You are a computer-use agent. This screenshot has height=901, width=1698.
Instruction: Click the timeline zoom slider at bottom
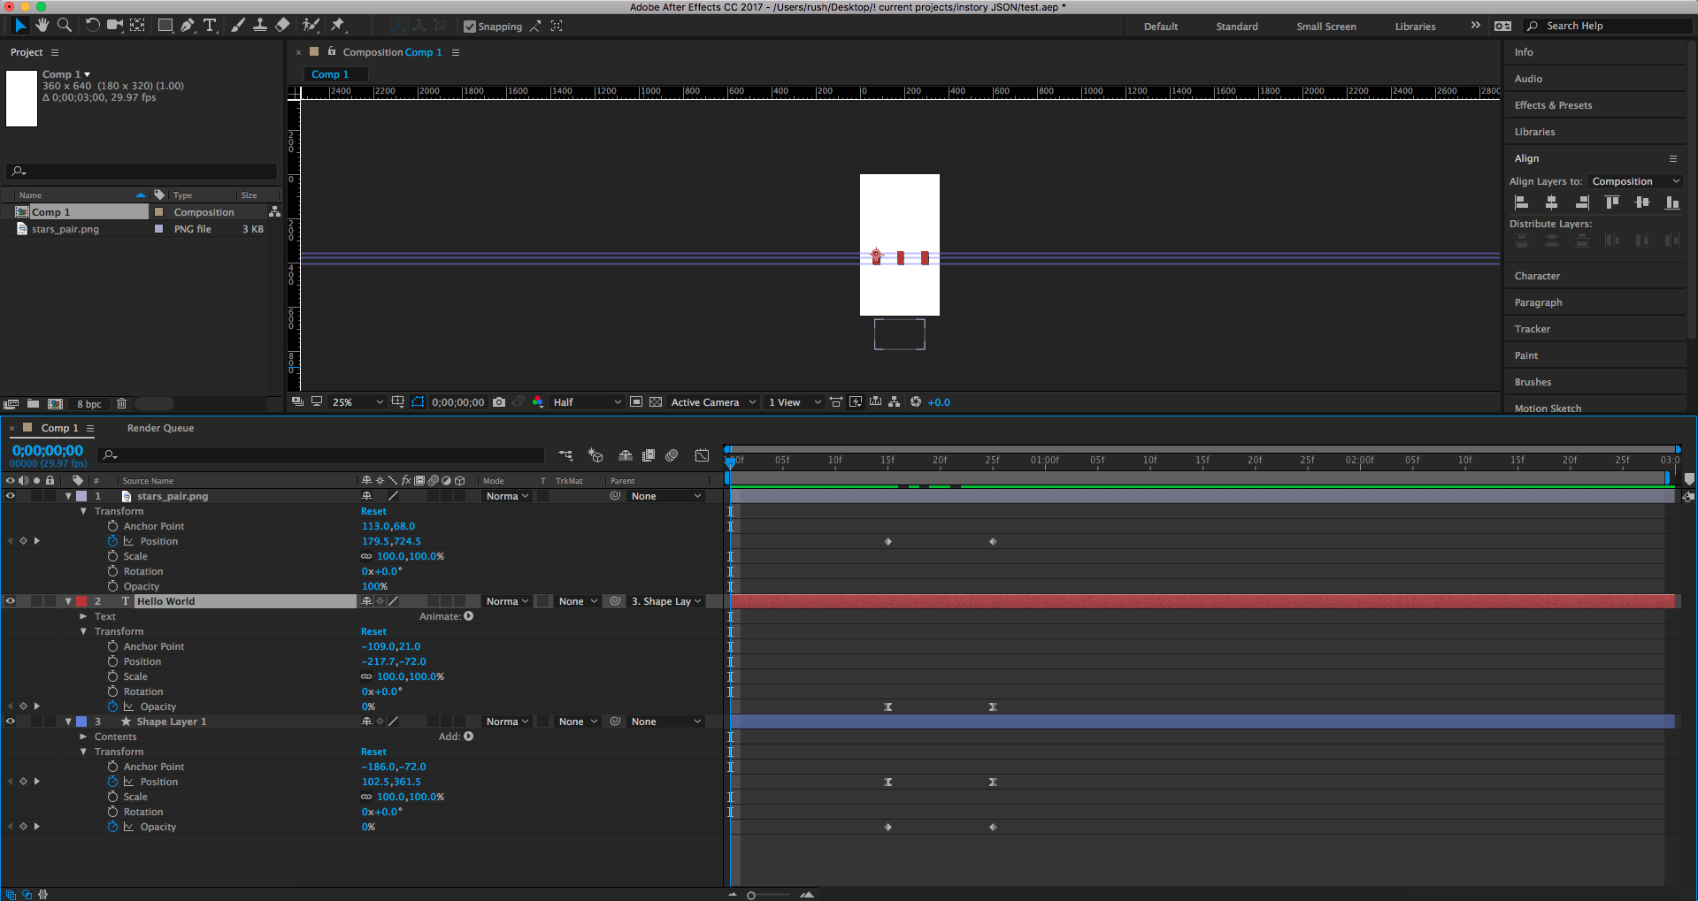(x=768, y=895)
